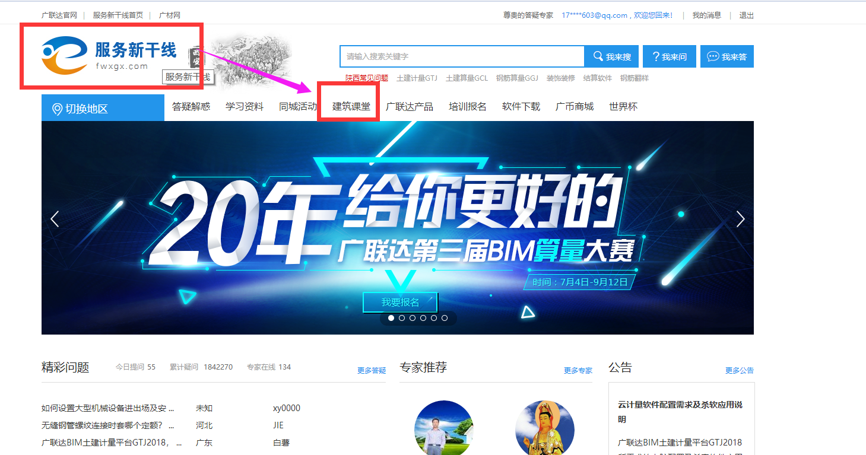Open the 更多答疑 link
This screenshot has width=866, height=455.
click(x=372, y=371)
